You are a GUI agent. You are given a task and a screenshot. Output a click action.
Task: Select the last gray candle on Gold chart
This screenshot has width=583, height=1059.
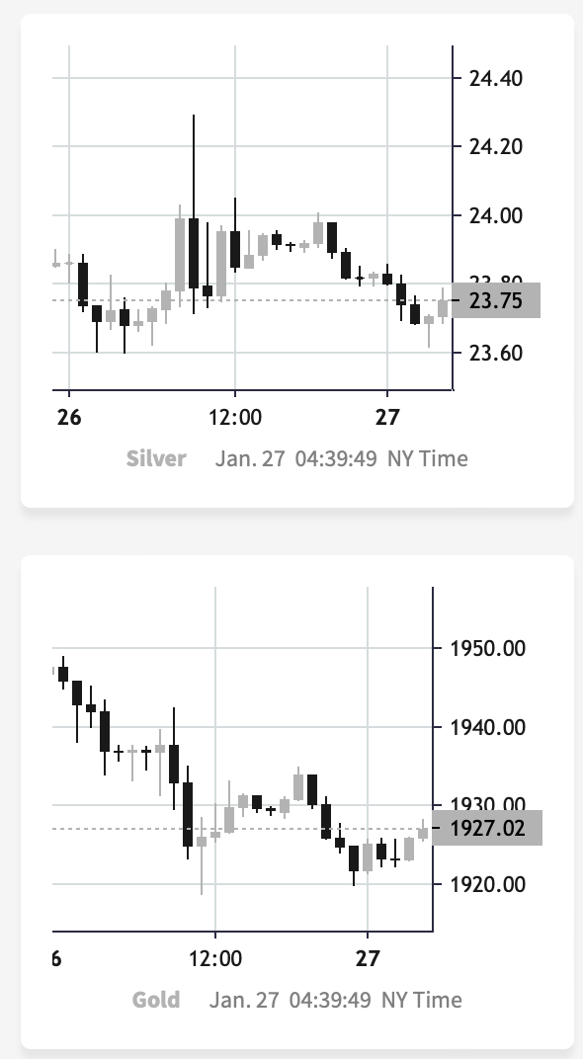[x=423, y=832]
